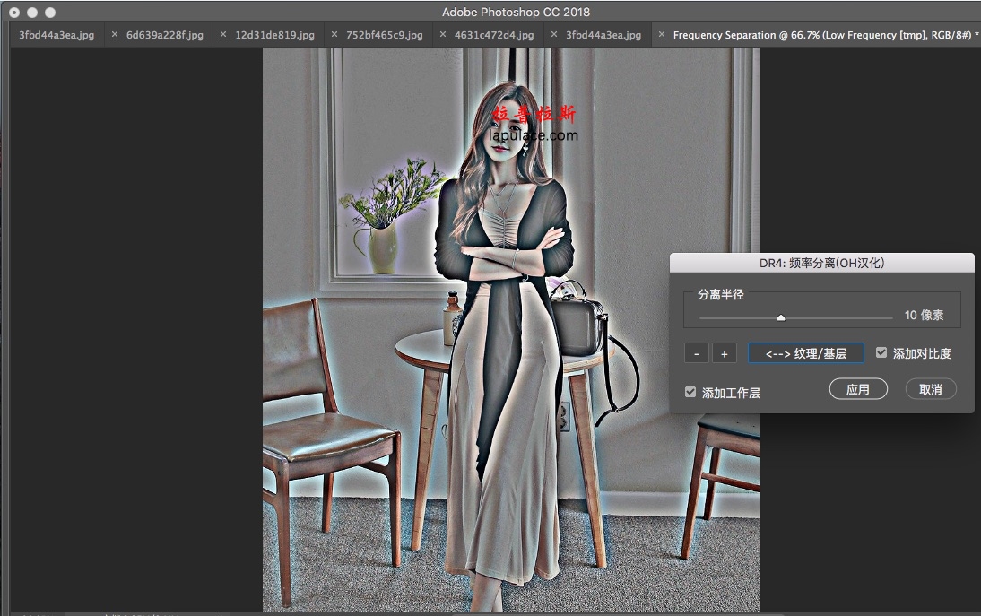Activate the leftmost 3fbd44a3ea.jpg tab
981x616 pixels.
click(x=56, y=35)
